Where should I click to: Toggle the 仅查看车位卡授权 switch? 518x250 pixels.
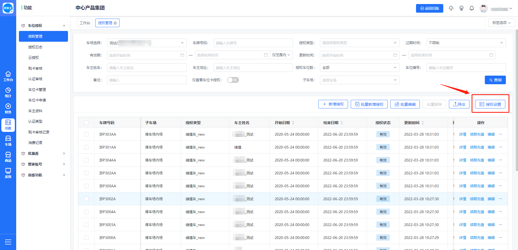pyautogui.click(x=233, y=80)
